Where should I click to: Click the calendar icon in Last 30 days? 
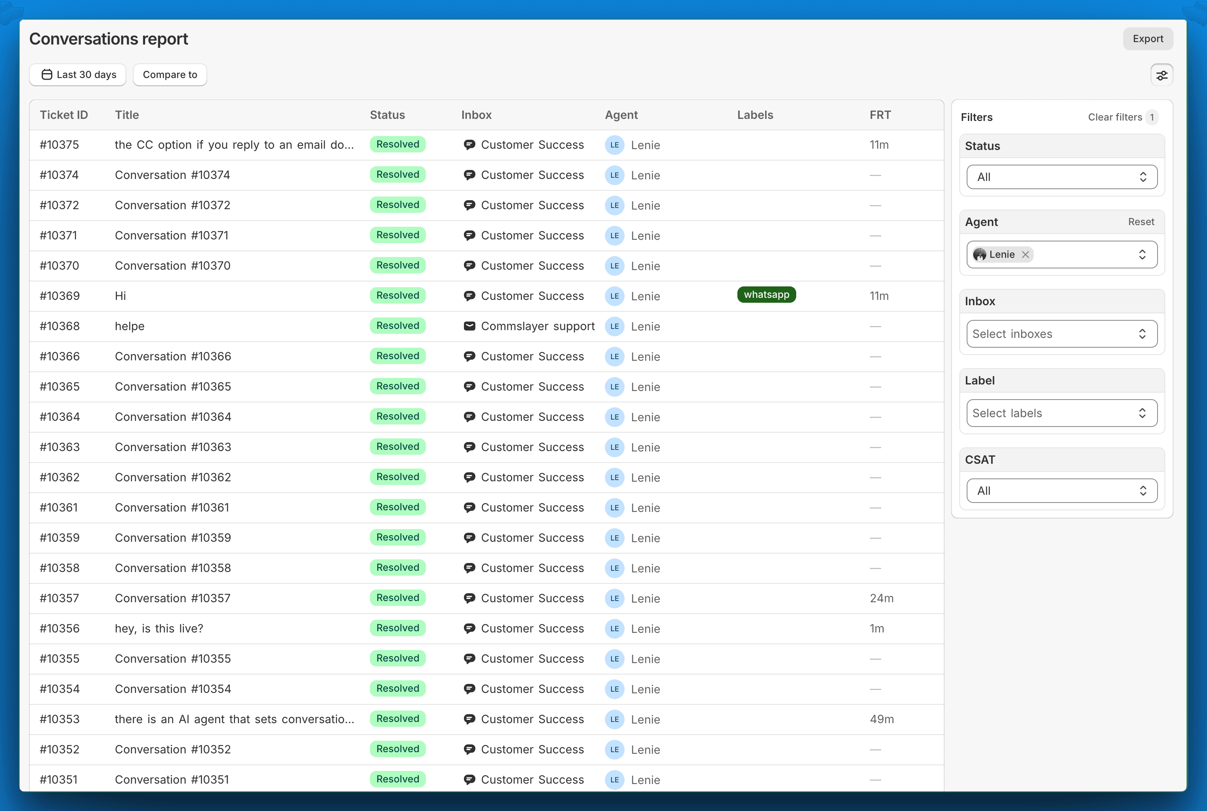(x=47, y=74)
